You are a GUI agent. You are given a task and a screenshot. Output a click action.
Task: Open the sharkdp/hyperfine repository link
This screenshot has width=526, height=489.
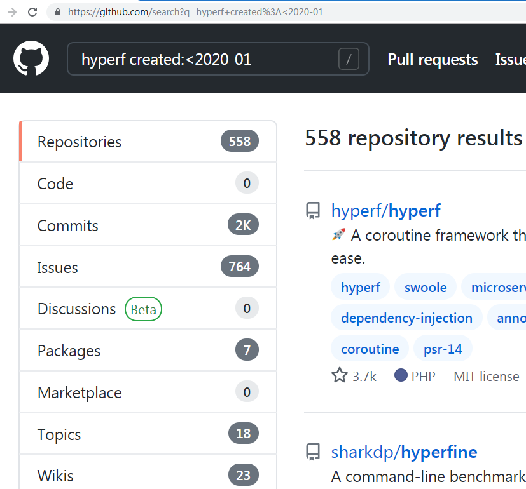click(x=405, y=452)
